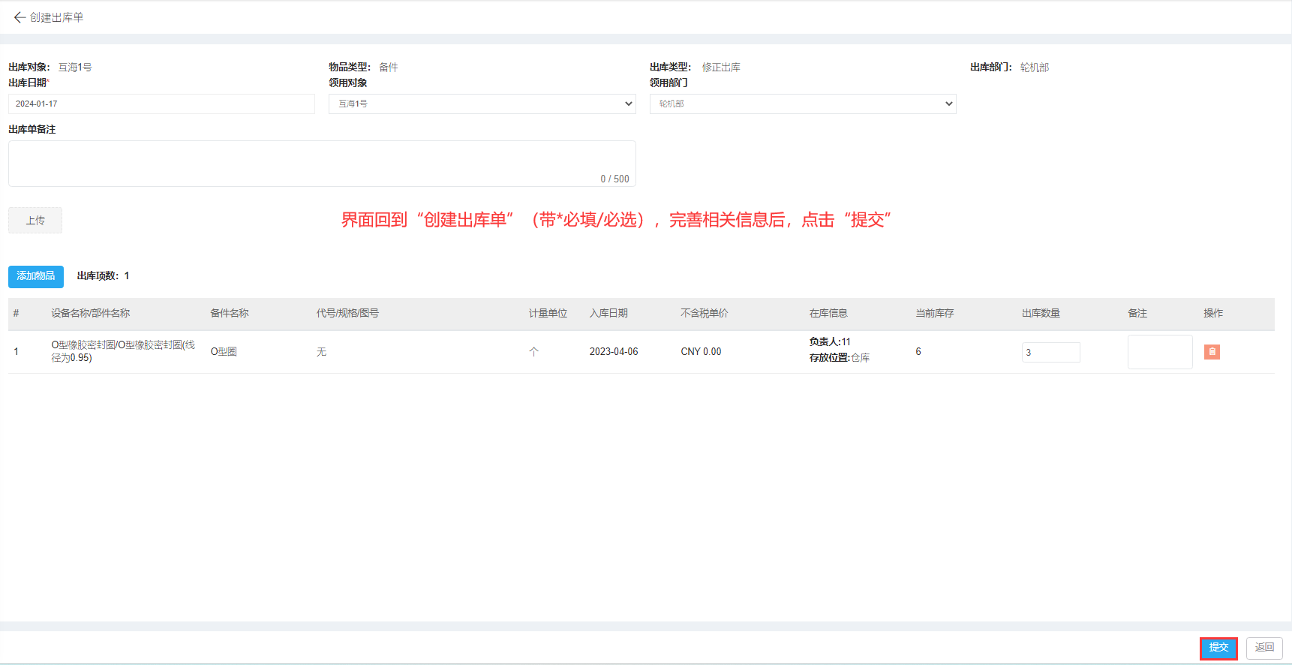Viewport: 1292px width, 665px height.
Task: Click the 当前库存 column header
Action: 935,314
